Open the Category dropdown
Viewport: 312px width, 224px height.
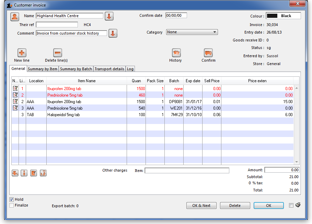pyautogui.click(x=192, y=32)
